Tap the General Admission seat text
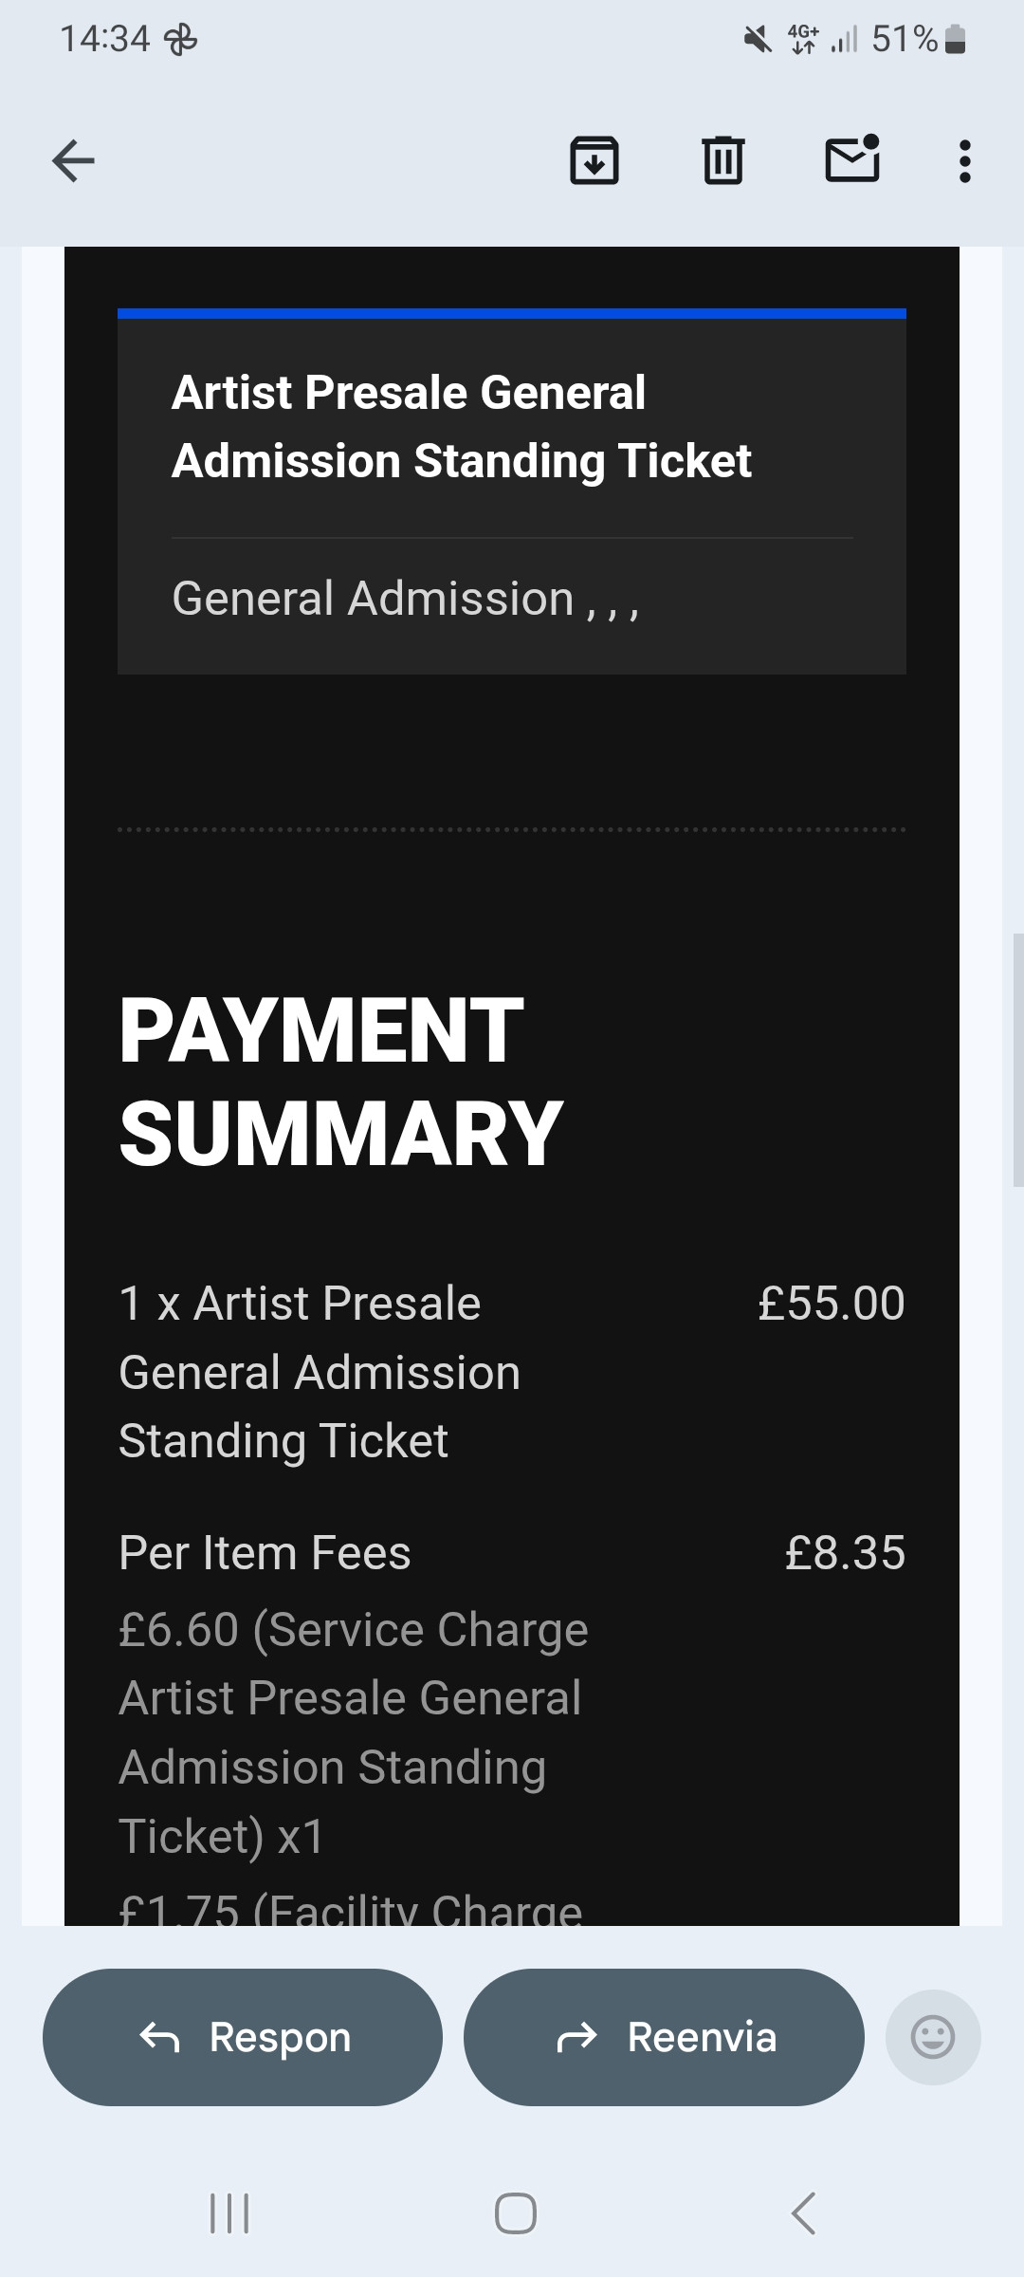The height and width of the screenshot is (2277, 1024). click(406, 599)
